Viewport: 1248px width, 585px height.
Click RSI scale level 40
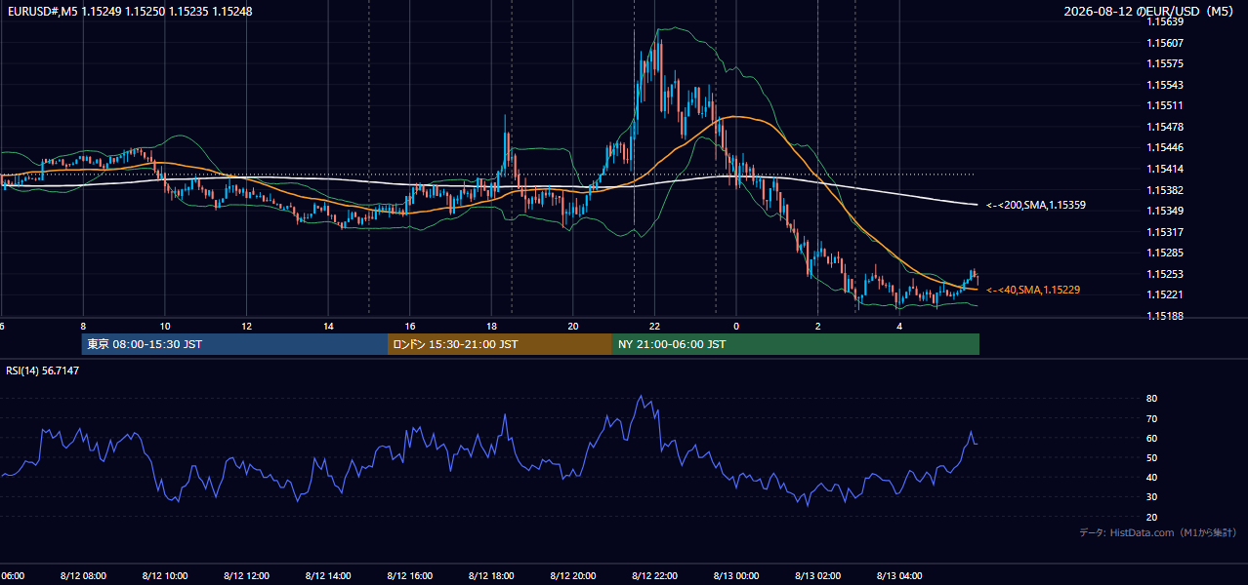pos(1152,478)
